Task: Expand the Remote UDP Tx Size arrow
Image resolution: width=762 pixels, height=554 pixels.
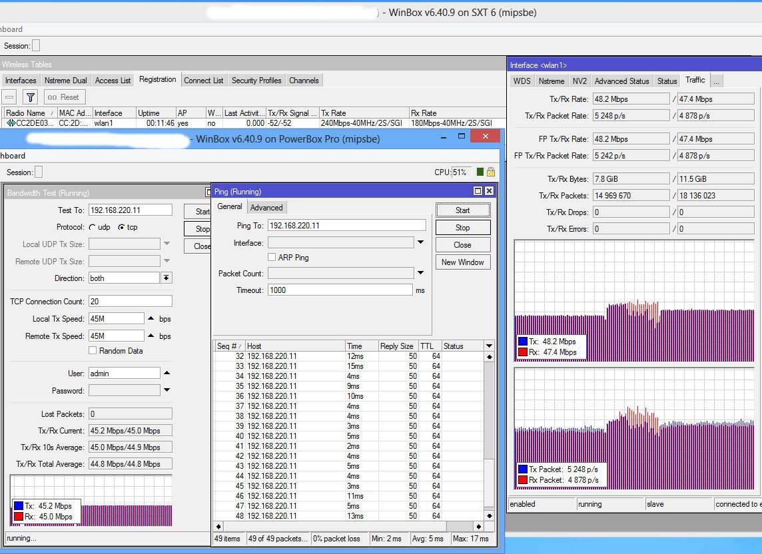Action: click(167, 261)
